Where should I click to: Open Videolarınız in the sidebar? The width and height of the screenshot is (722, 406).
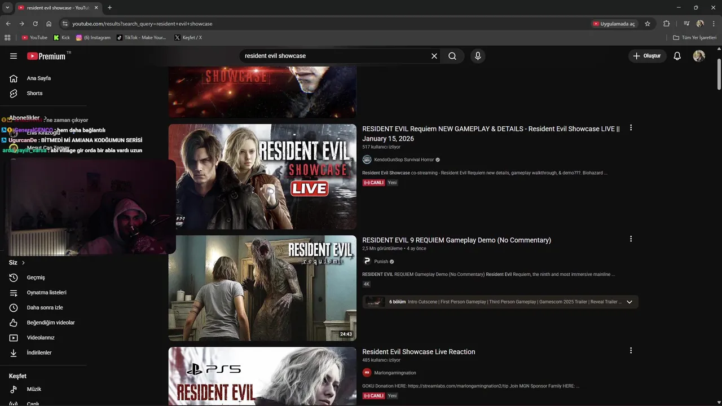[41, 337]
